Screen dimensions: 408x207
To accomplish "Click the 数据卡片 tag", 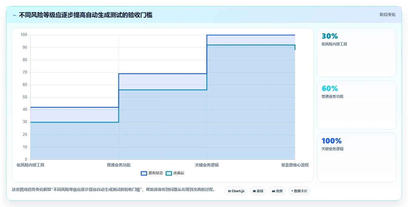I will 299,191.
